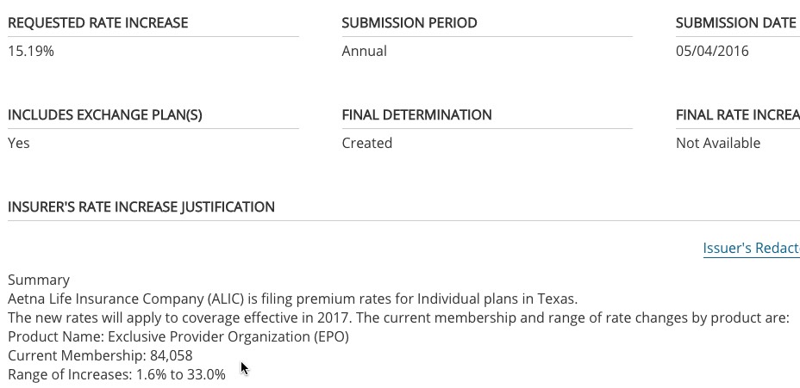
Task: Click the Product Name EPO line
Action: (178, 337)
